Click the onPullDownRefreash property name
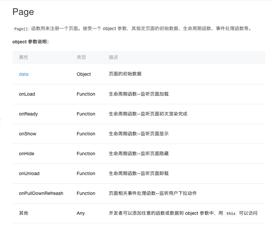 [41, 193]
